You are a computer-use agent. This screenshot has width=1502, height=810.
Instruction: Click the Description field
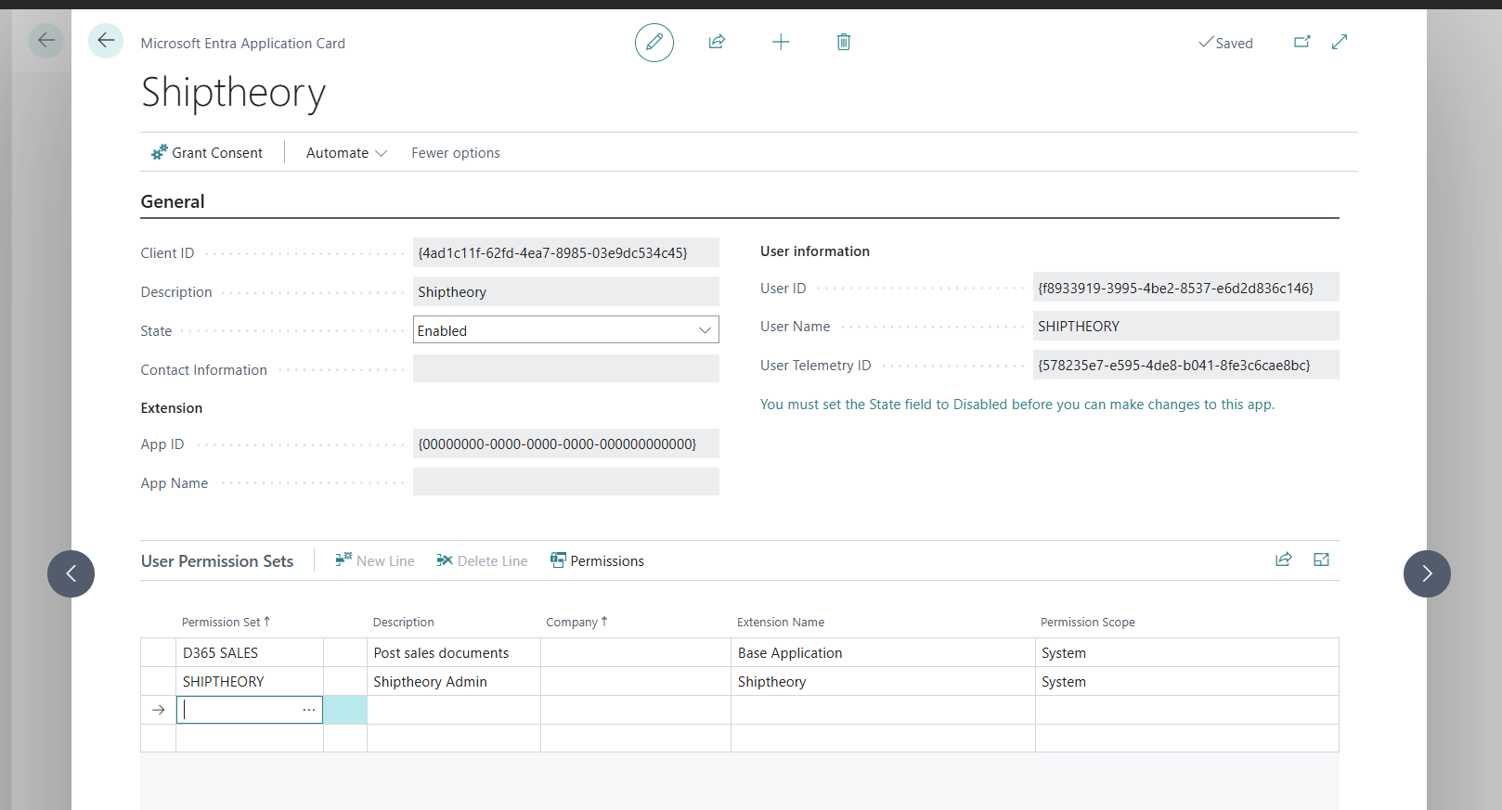pos(566,291)
